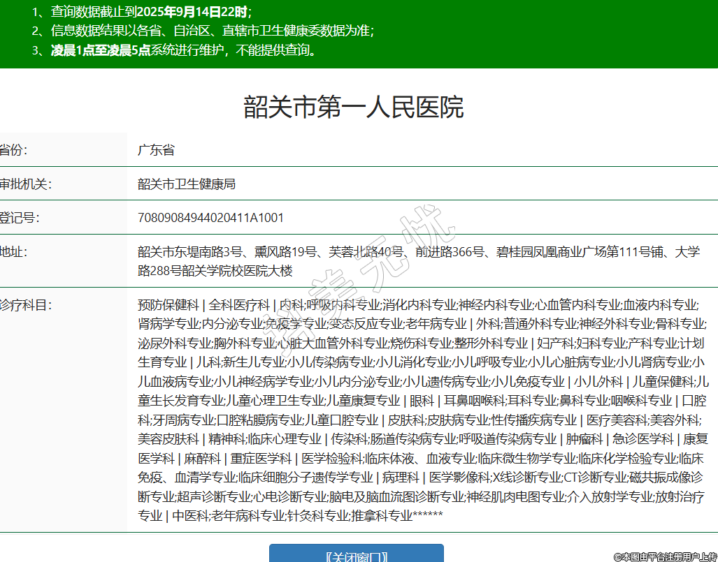Image resolution: width=718 pixels, height=562 pixels.
Task: Click the 大学路288号韶关学院校医院大楼 address line
Action: tap(215, 271)
